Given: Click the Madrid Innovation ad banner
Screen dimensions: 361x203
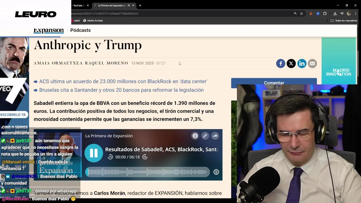Looking at the screenshot, I should pyautogui.click(x=339, y=61).
